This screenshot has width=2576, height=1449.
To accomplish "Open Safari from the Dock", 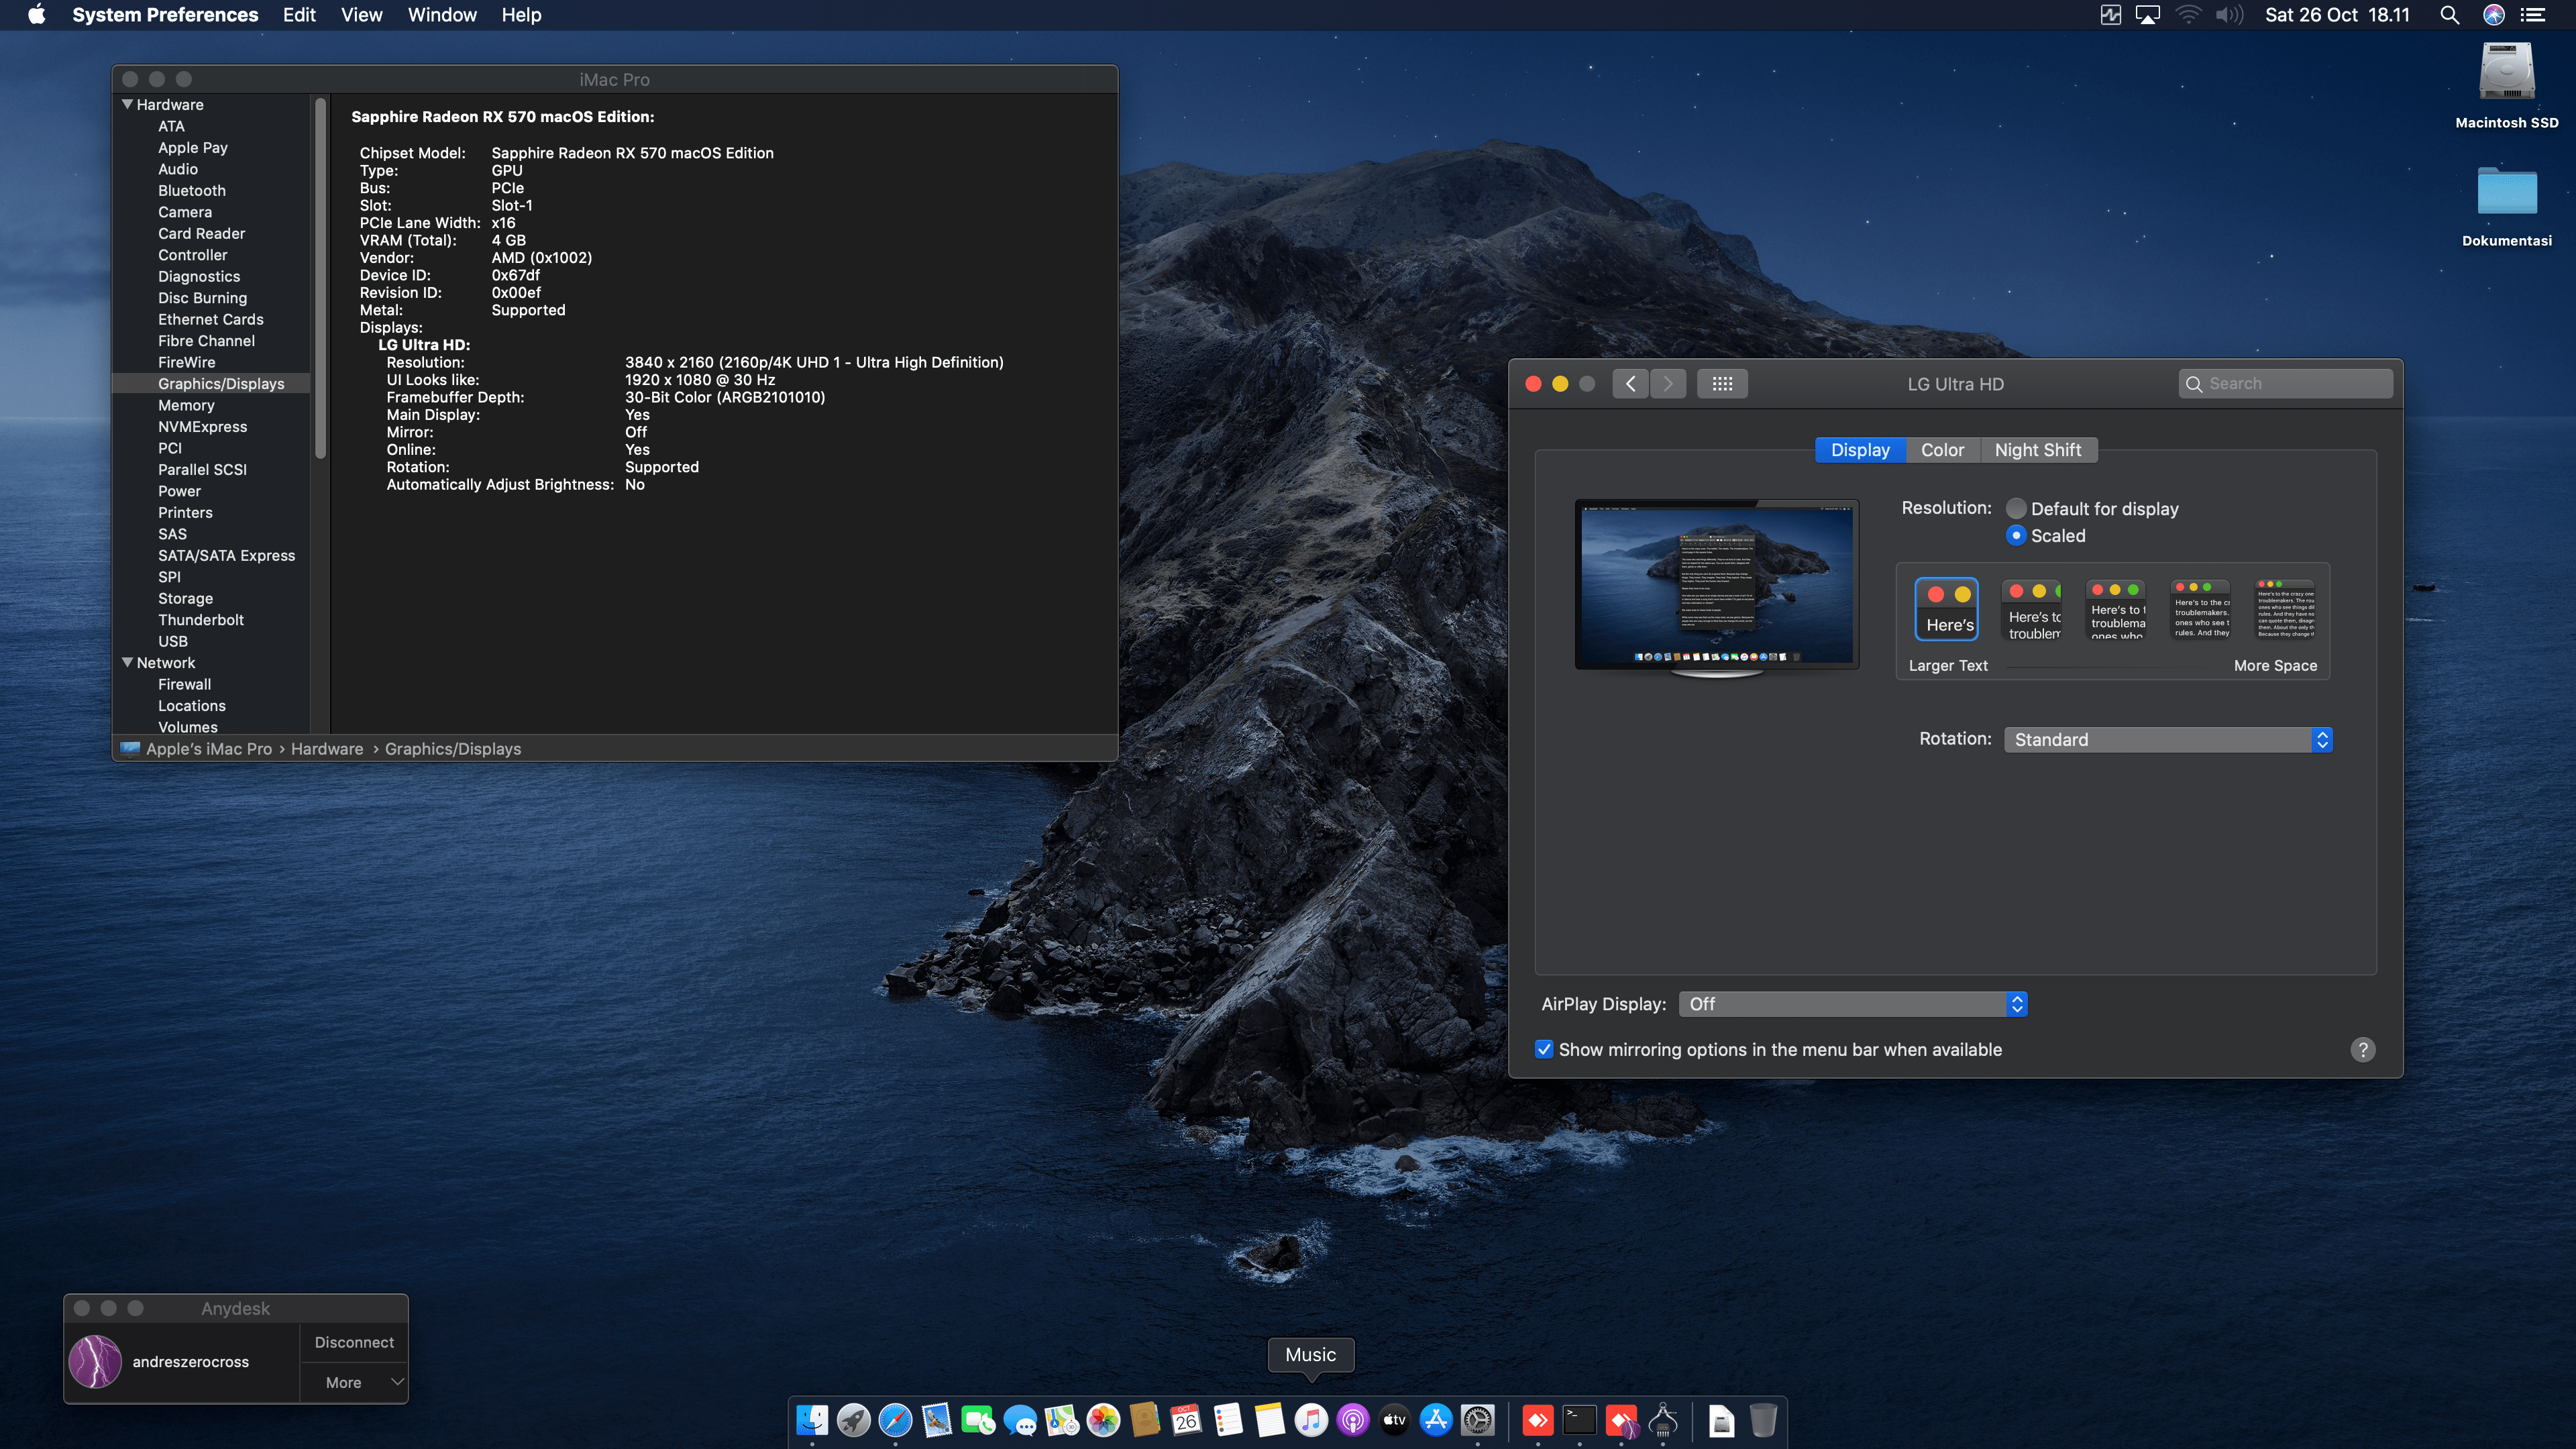I will coord(895,1421).
